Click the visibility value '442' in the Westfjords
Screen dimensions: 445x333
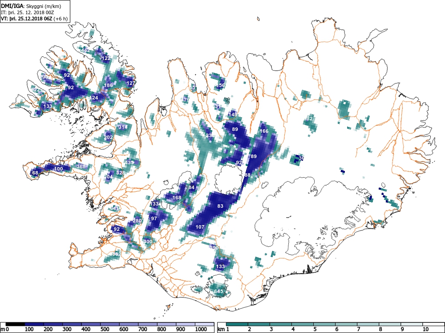point(85,51)
